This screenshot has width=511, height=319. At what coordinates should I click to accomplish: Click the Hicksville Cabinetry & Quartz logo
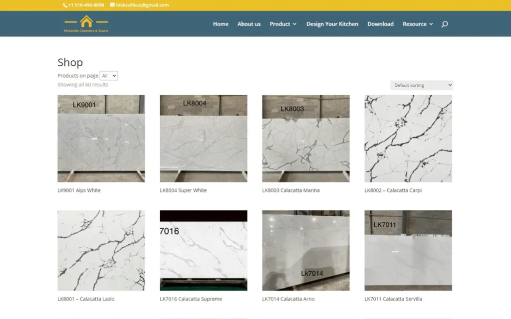tap(86, 24)
